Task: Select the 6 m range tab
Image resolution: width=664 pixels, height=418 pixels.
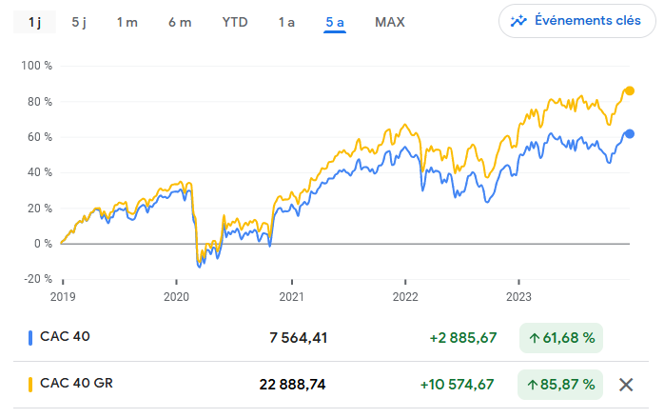Action: pyautogui.click(x=179, y=21)
